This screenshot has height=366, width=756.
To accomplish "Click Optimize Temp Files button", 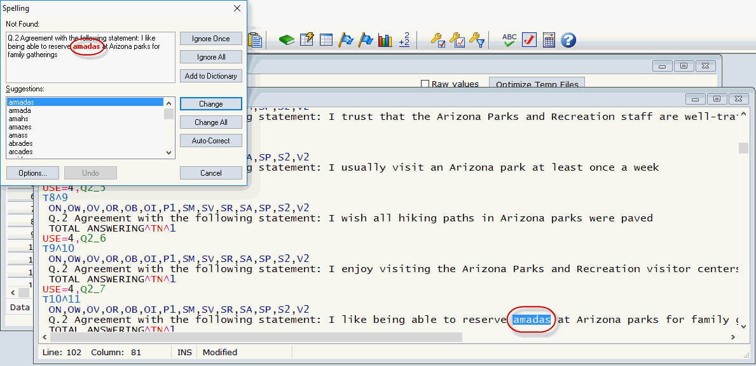I will click(x=537, y=84).
